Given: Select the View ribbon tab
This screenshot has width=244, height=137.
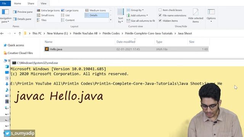Looking at the screenshot, I should [43, 3].
